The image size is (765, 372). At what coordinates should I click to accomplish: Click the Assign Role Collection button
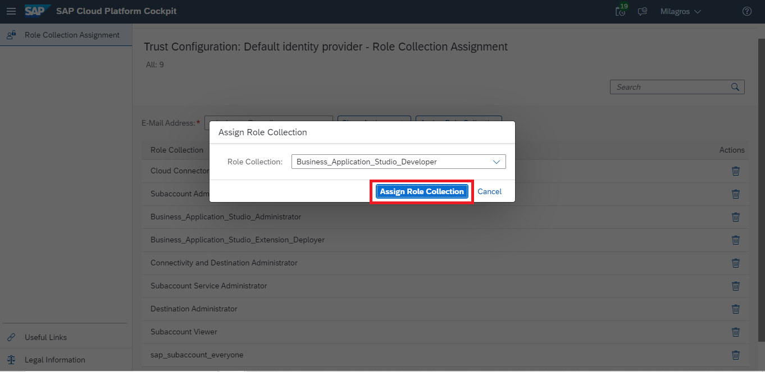(422, 191)
